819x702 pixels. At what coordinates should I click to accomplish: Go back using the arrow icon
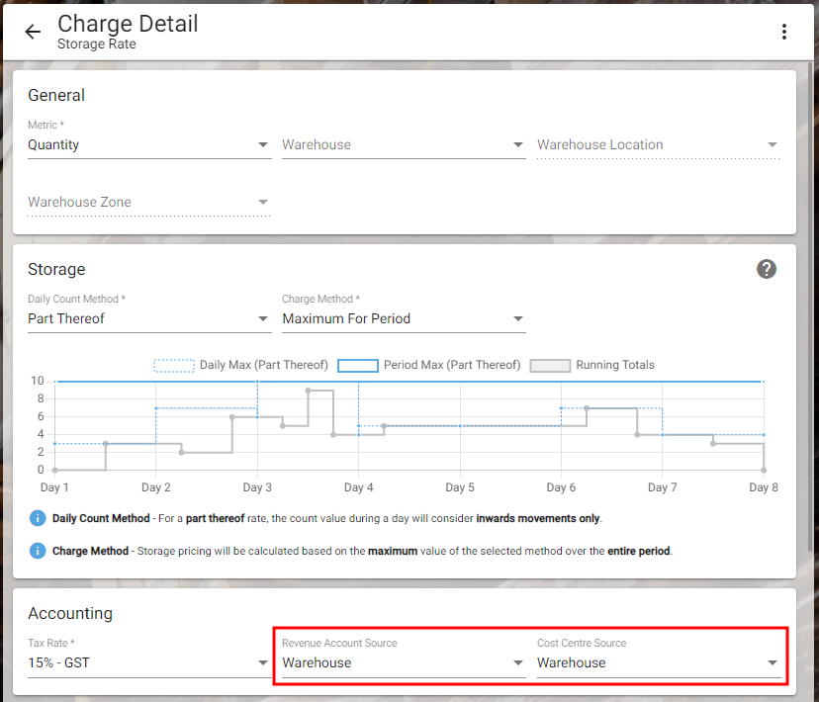(33, 32)
